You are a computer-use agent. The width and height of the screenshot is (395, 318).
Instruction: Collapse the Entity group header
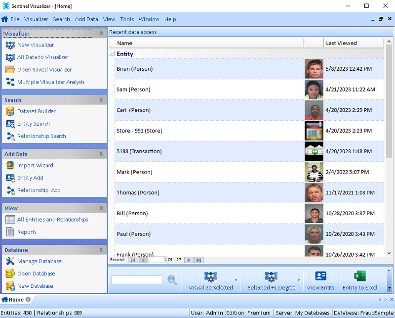(x=113, y=53)
